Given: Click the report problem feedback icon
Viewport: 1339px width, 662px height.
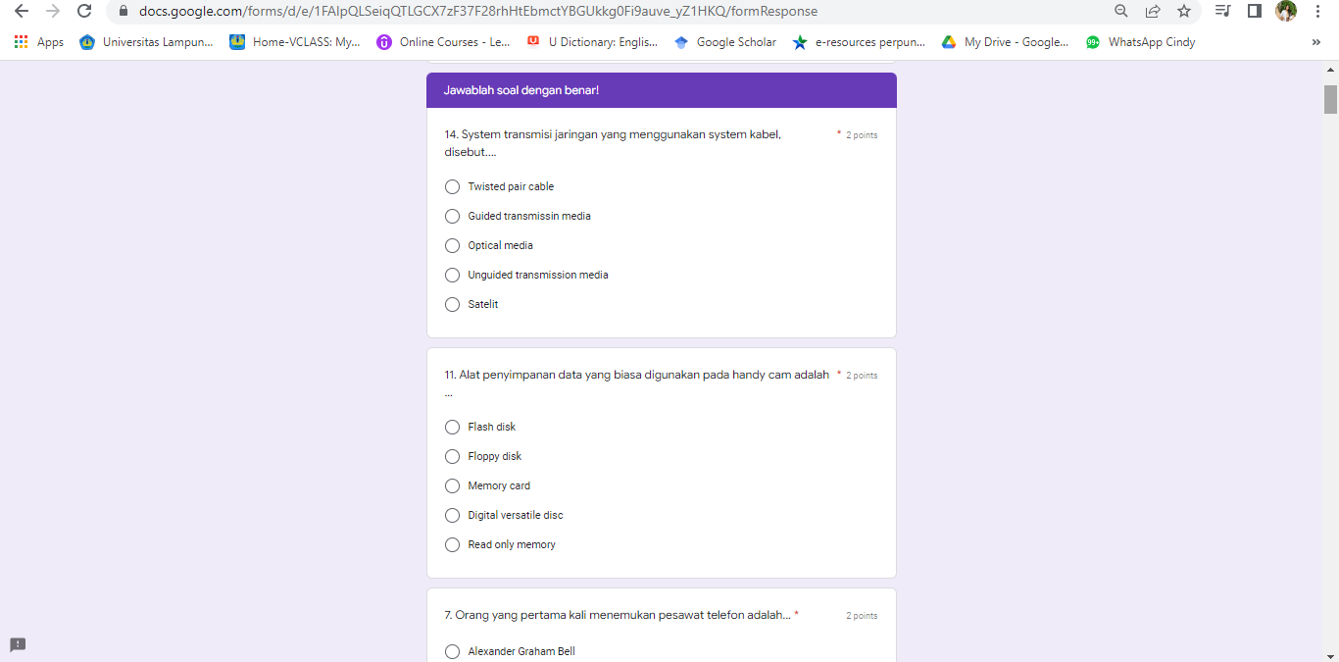Looking at the screenshot, I should [18, 644].
